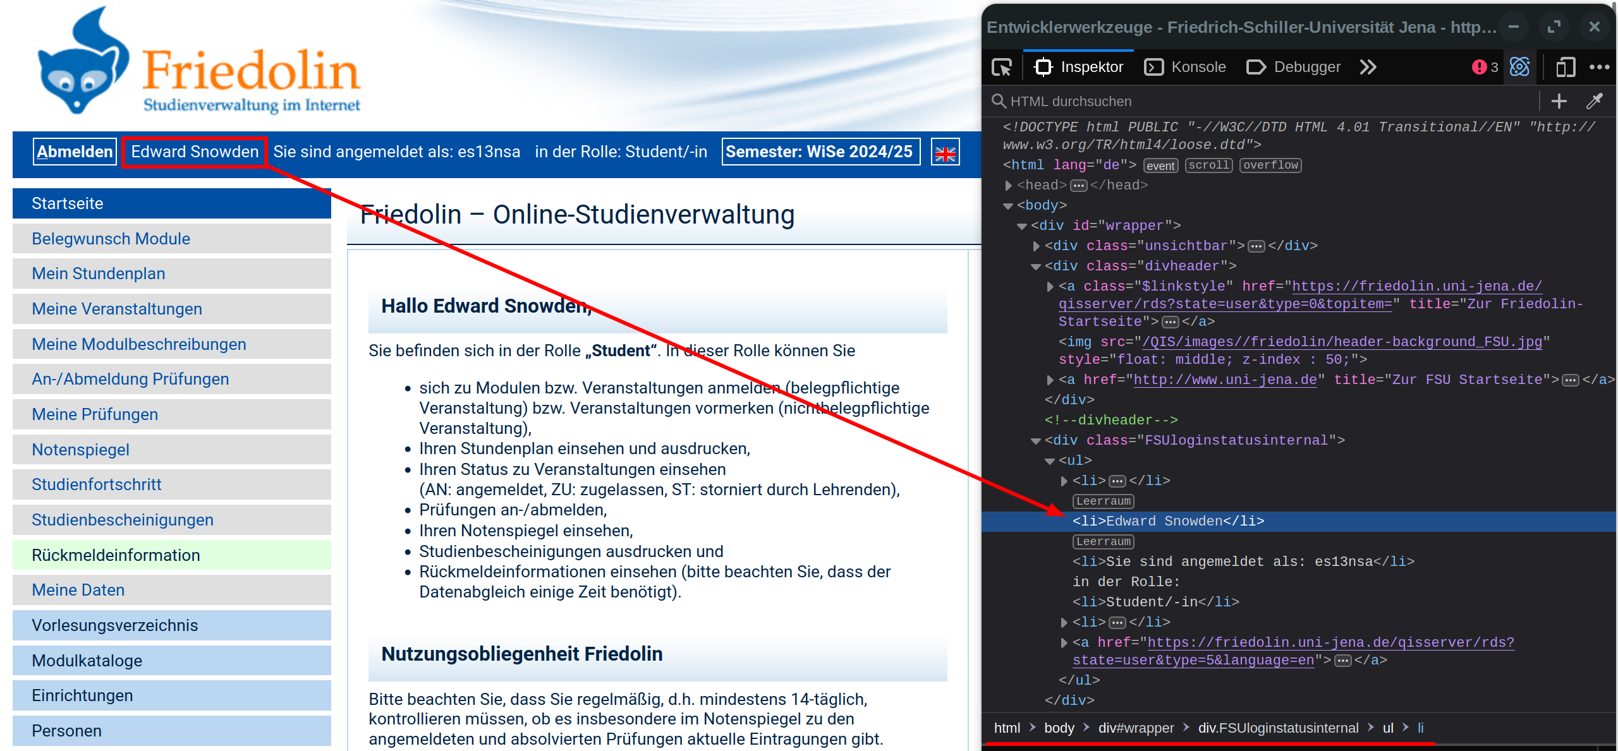Open Meine Prüfungen link
The width and height of the screenshot is (1618, 751).
[x=172, y=414]
